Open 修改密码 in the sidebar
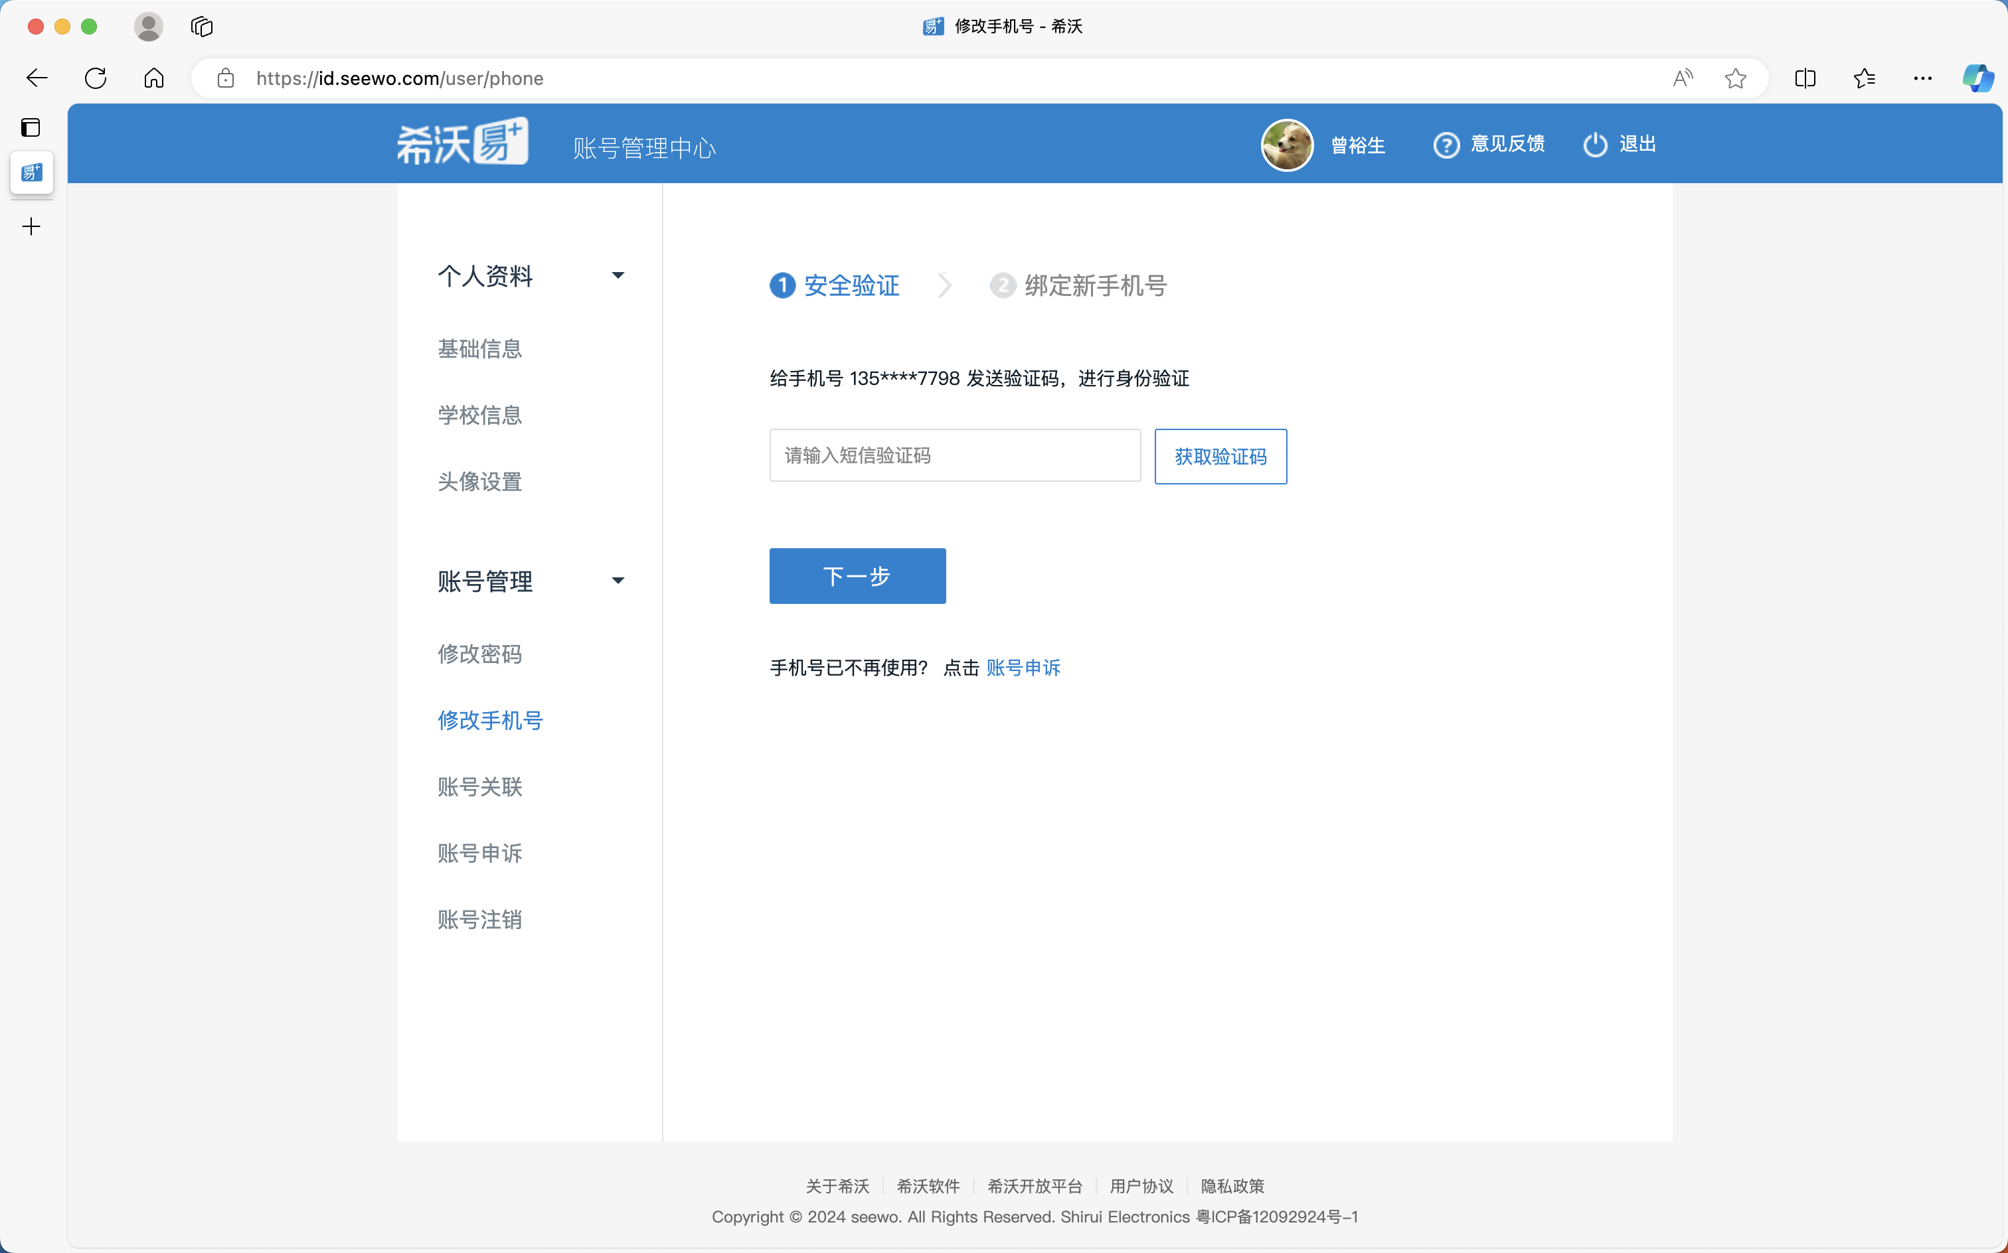This screenshot has width=2008, height=1253. tap(480, 654)
